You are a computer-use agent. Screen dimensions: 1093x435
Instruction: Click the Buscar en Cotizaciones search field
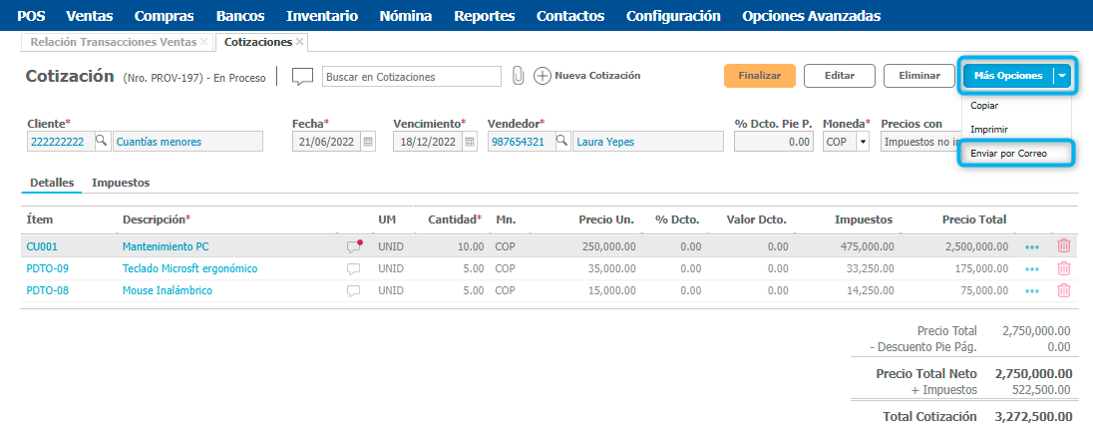(411, 77)
